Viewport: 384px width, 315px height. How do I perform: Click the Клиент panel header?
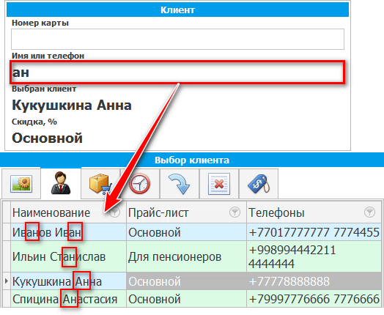177,10
